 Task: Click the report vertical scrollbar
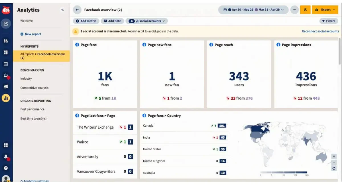coord(339,51)
